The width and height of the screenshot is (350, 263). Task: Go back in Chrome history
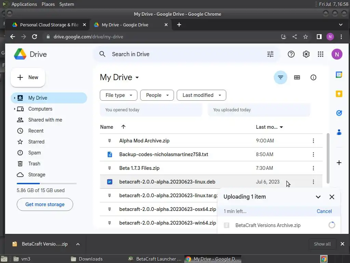click(13, 37)
